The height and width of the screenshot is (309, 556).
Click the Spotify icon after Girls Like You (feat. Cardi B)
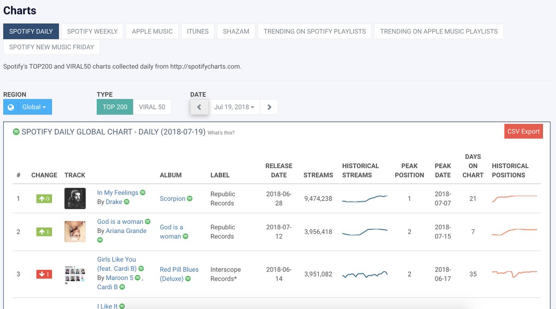[x=141, y=268]
